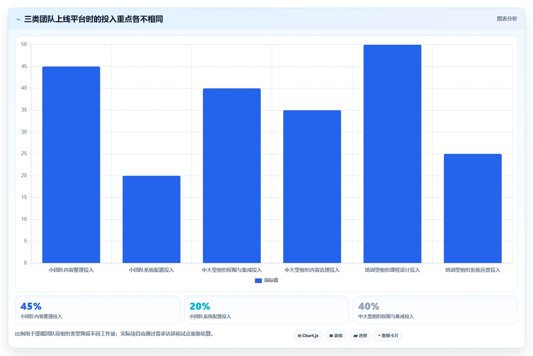533x356 pixels.
Task: Click the 指标值 legend label
Action: click(x=271, y=280)
